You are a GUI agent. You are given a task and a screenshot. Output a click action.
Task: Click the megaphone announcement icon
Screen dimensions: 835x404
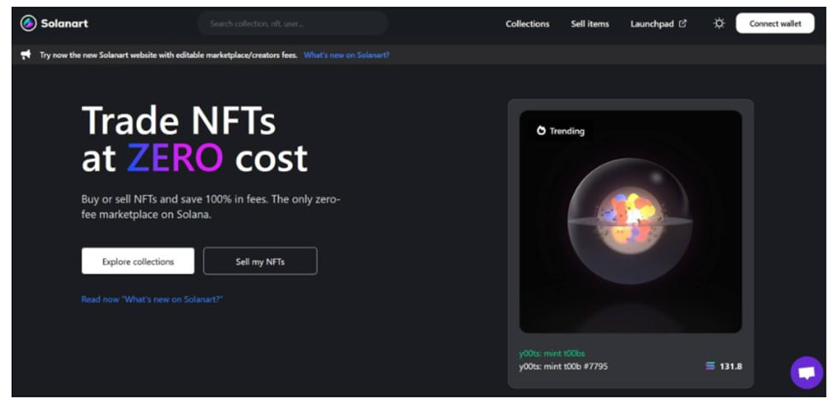click(x=26, y=55)
